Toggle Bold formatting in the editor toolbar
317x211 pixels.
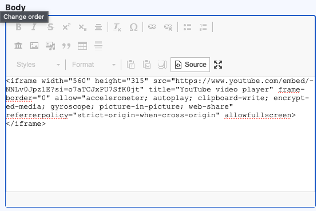coord(18,27)
